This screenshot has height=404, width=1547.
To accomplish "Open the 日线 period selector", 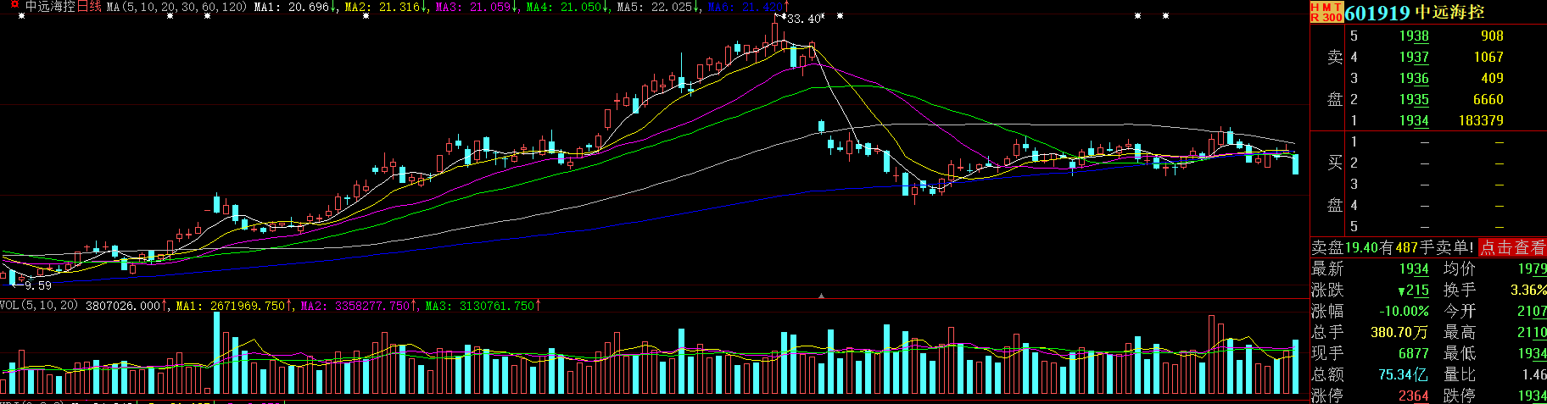I will [89, 7].
